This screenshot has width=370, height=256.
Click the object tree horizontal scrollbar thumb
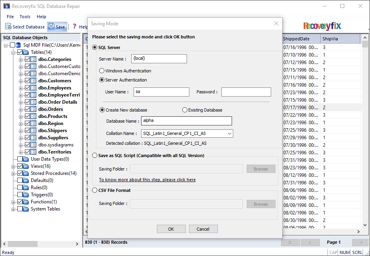tap(23, 243)
